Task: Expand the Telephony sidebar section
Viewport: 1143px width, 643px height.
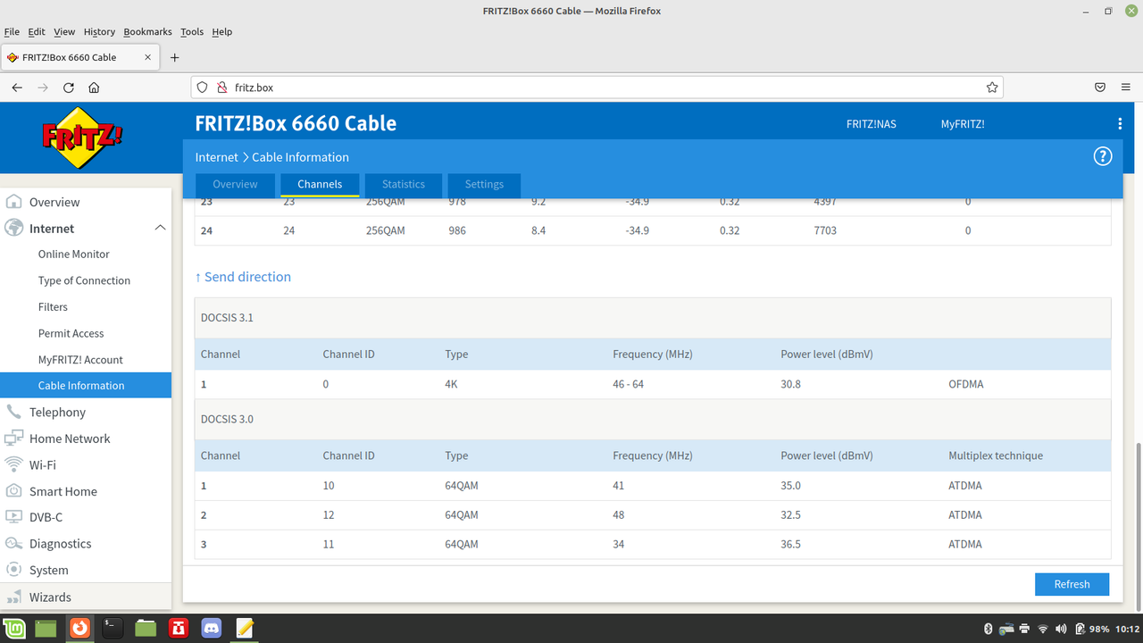Action: 57,412
